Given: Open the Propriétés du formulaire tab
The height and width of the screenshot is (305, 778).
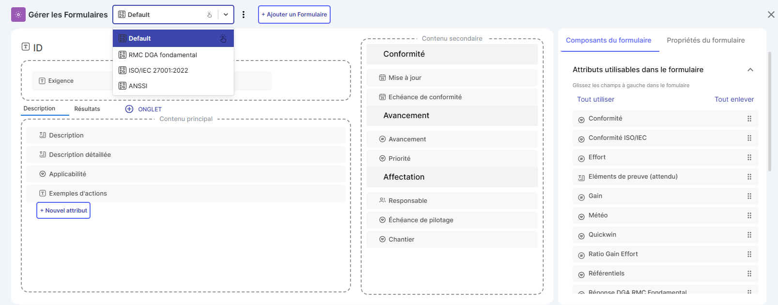Looking at the screenshot, I should (x=705, y=40).
